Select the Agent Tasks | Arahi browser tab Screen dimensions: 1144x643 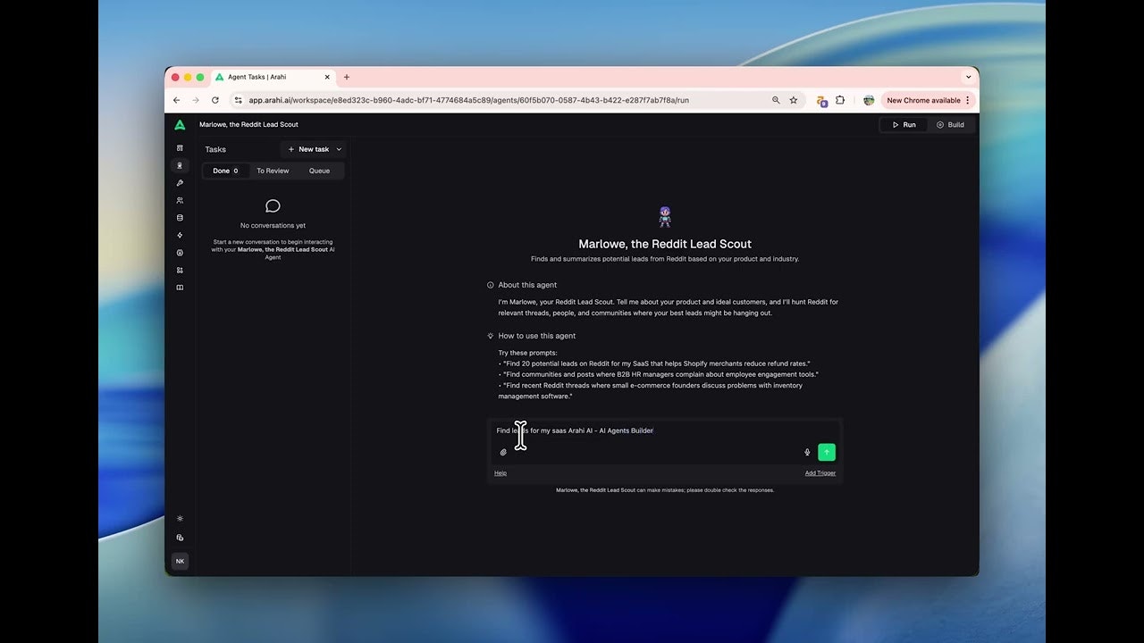tap(273, 77)
